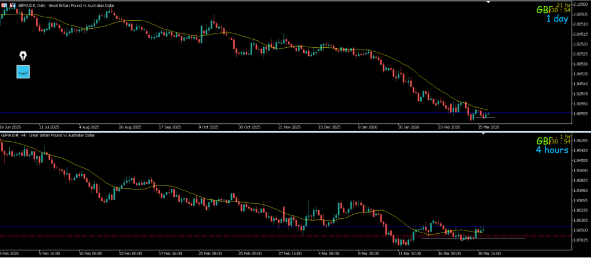Click the 1 hr countdown timer on H4 chart

pos(563,136)
